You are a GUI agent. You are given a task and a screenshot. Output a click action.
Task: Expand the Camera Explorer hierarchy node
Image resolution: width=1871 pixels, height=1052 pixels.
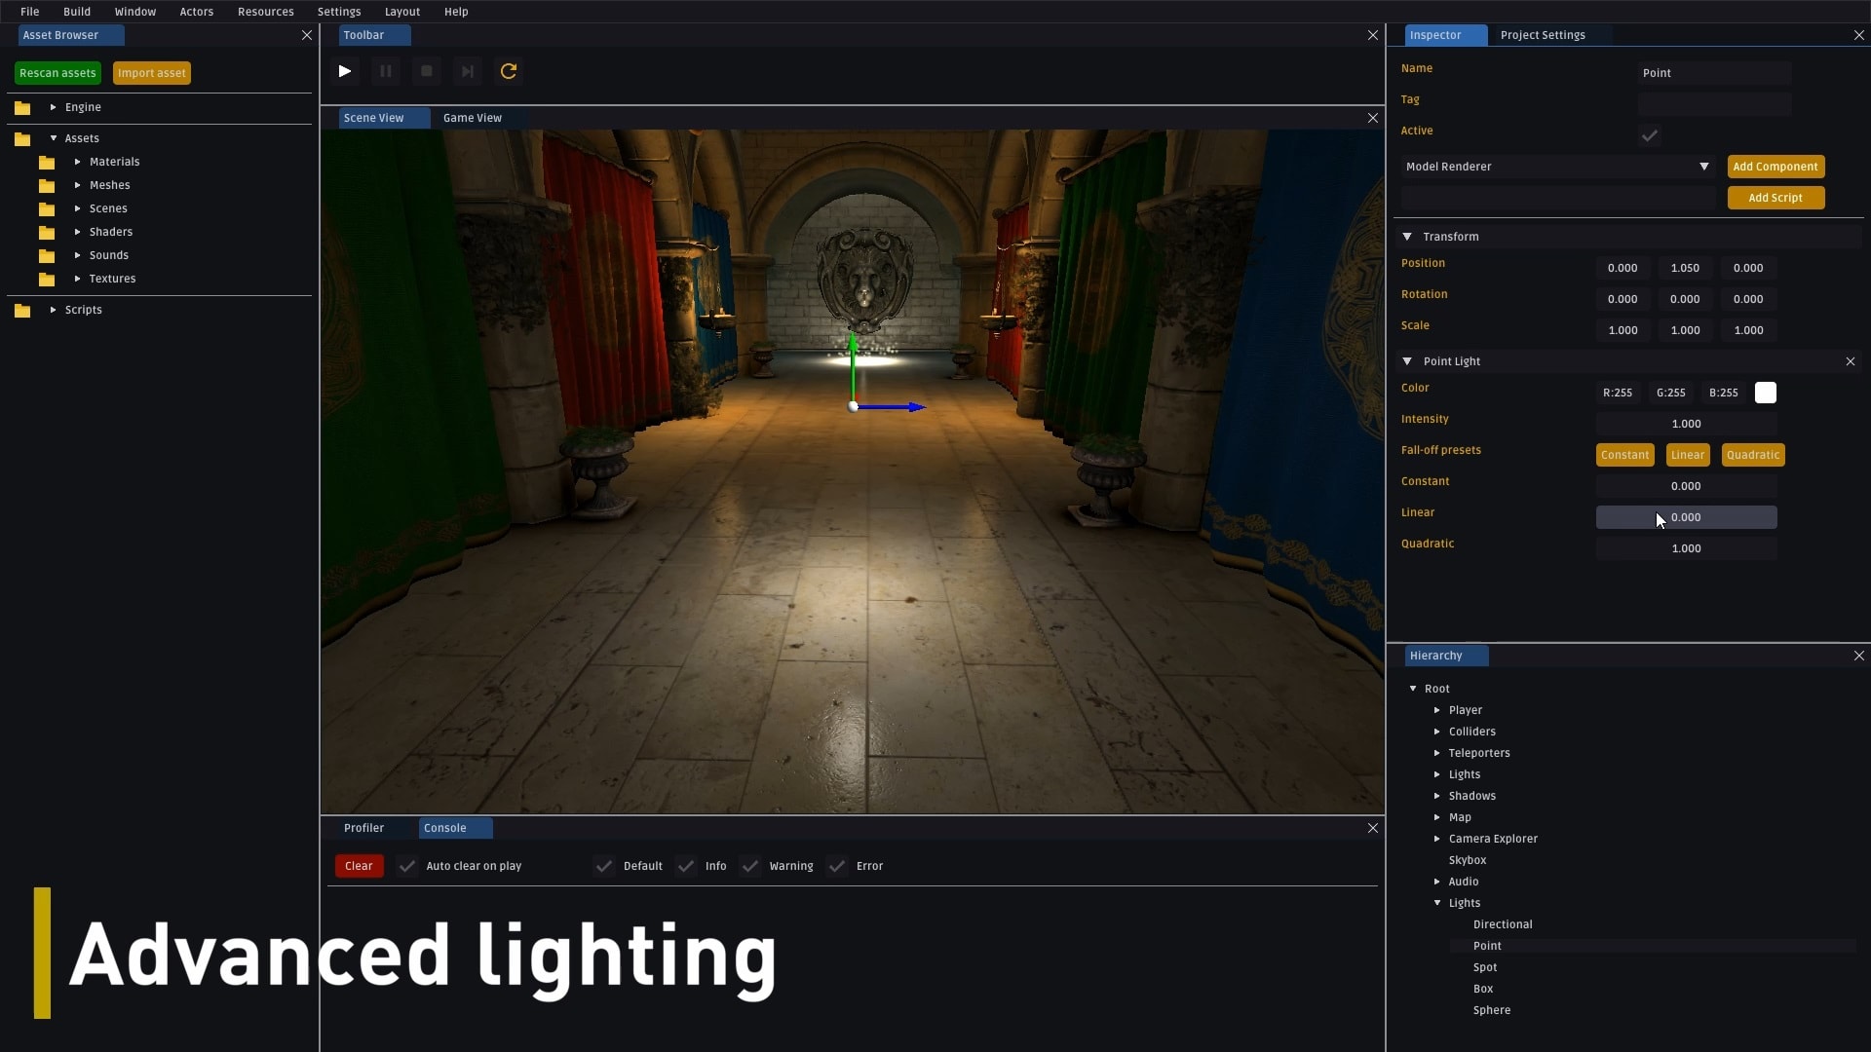click(x=1437, y=839)
